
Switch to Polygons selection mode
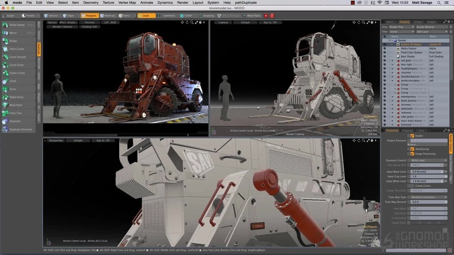coord(89,15)
